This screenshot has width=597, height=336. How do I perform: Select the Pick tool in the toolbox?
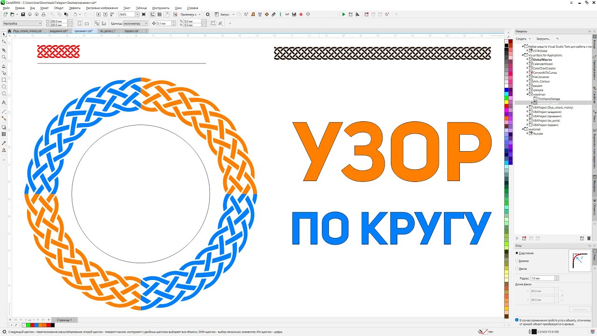tap(4, 34)
